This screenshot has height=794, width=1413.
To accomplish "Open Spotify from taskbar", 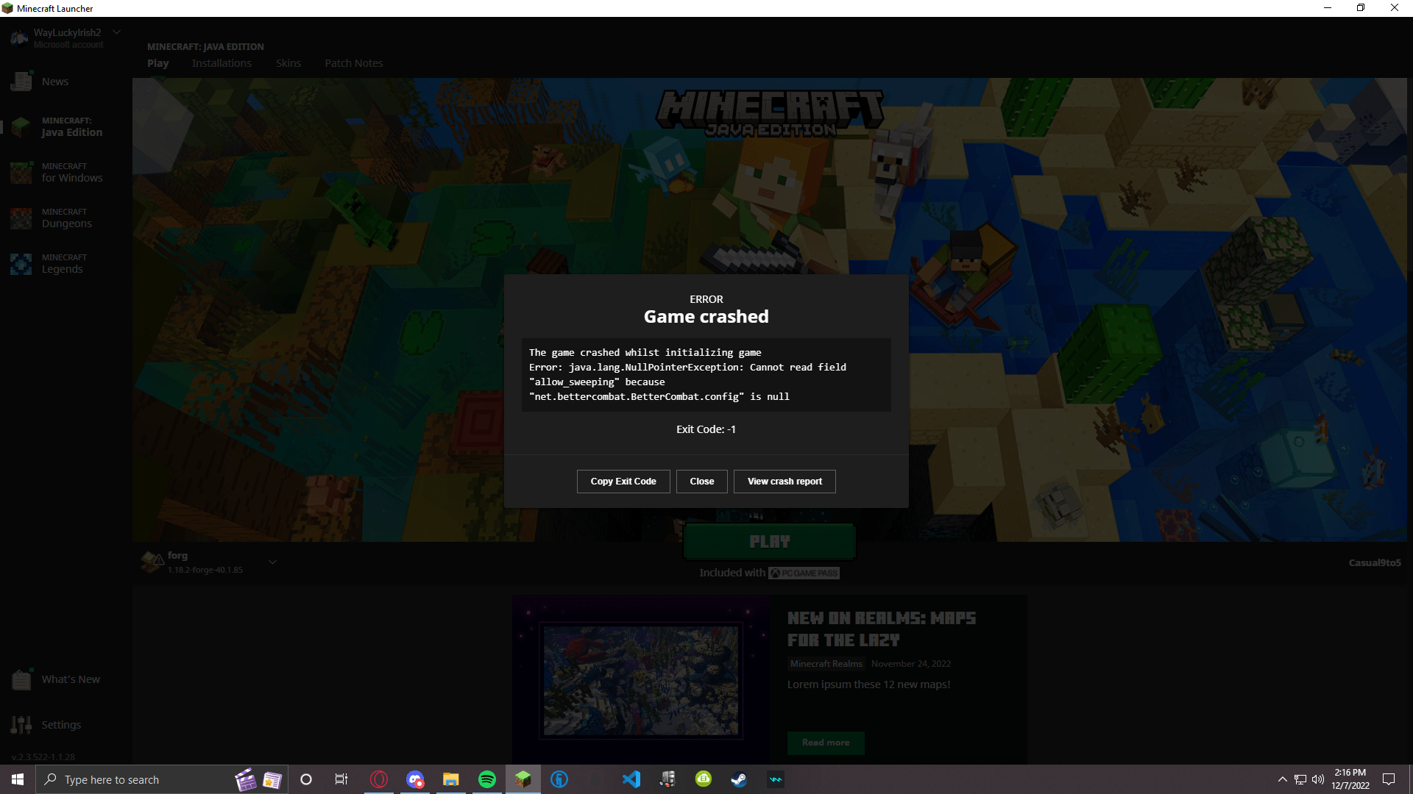I will [x=487, y=779].
